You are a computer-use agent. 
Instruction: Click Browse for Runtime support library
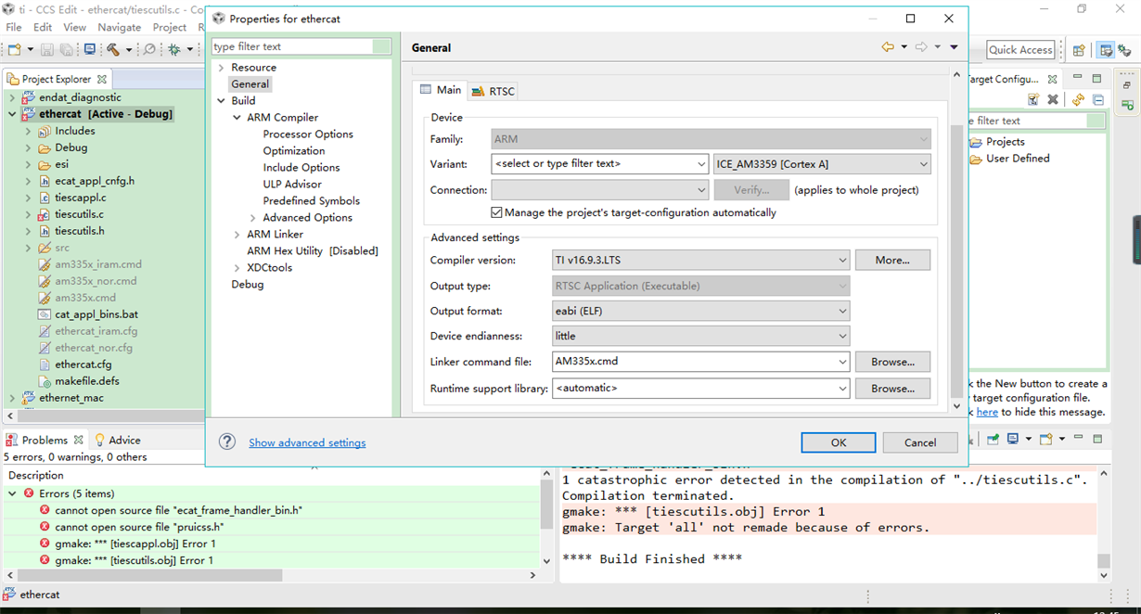892,389
